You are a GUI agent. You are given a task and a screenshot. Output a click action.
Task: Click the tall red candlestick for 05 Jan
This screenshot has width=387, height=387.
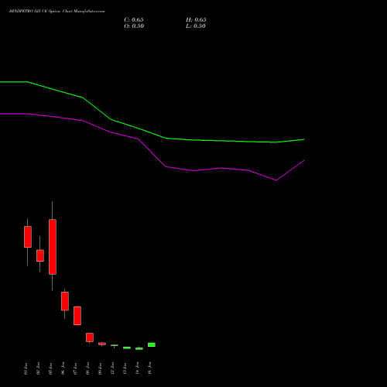[53, 247]
